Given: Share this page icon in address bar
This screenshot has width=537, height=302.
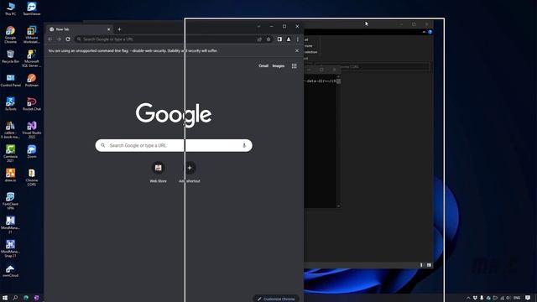Looking at the screenshot, I should [259, 39].
